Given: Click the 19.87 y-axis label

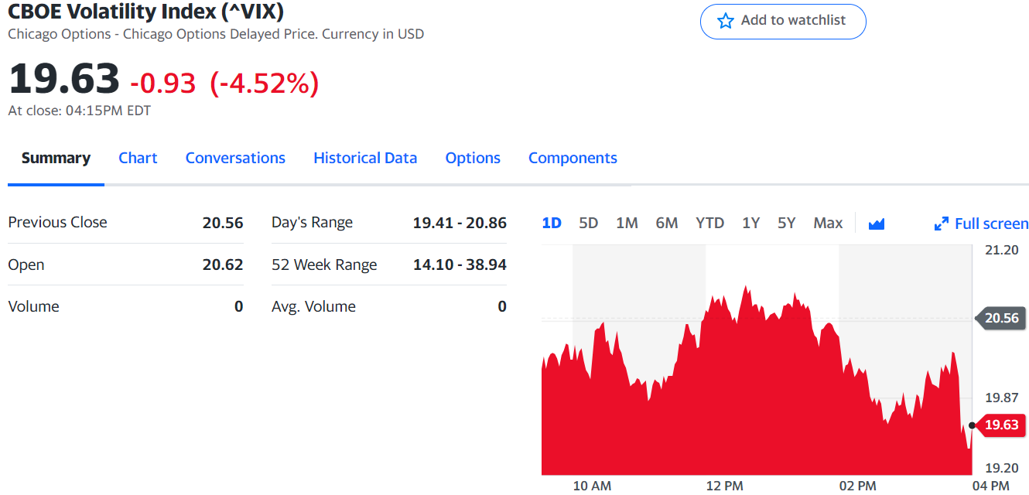Looking at the screenshot, I should click(1001, 398).
